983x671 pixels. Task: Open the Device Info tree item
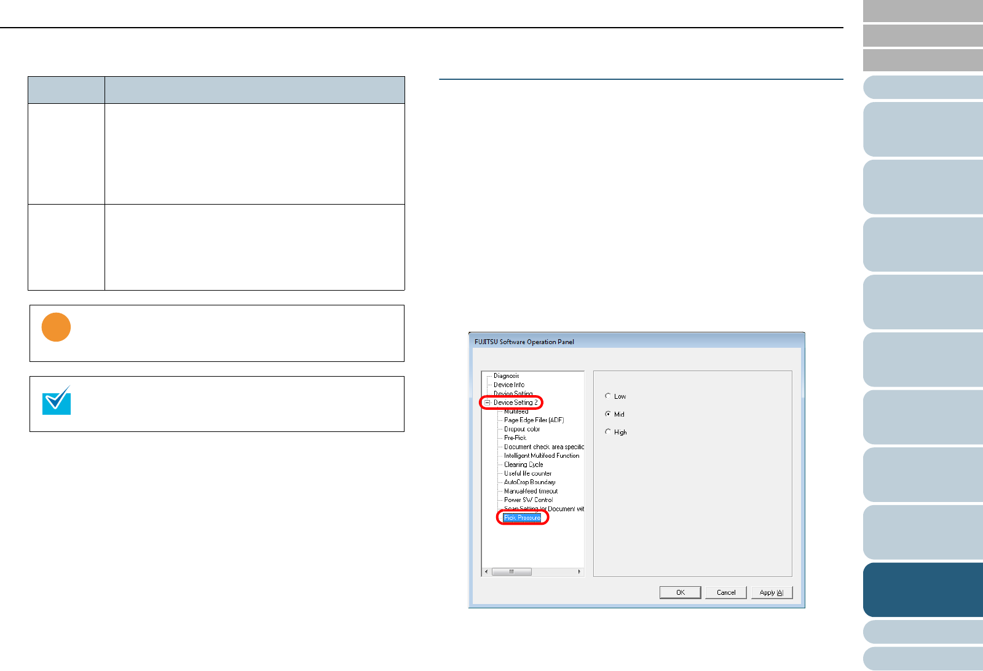coord(508,385)
